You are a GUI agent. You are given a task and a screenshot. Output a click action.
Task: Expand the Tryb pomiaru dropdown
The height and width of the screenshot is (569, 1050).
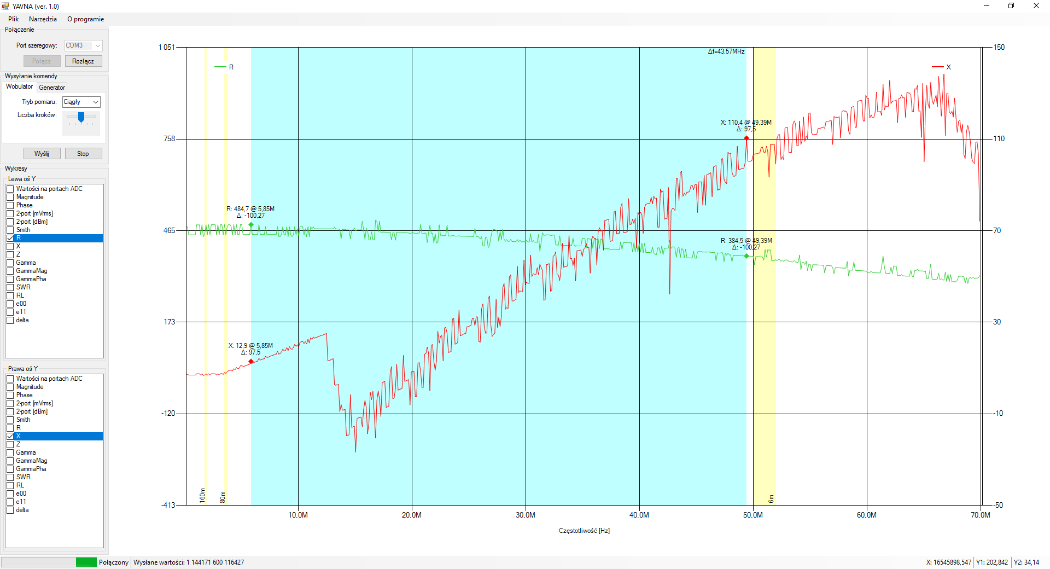[x=96, y=102]
